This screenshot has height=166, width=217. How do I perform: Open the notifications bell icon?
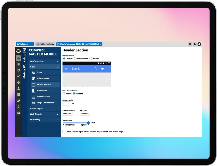coord(194,44)
